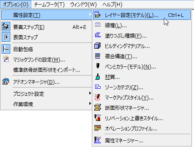Click the オペレーションプロファイル grid icon

pyautogui.click(x=98, y=128)
